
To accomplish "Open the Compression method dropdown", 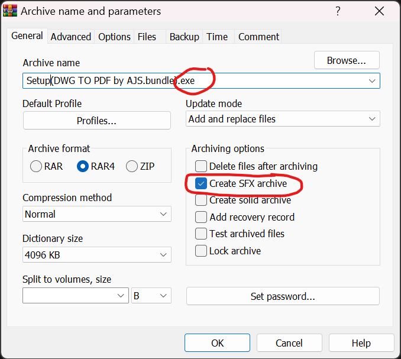I will pos(97,214).
